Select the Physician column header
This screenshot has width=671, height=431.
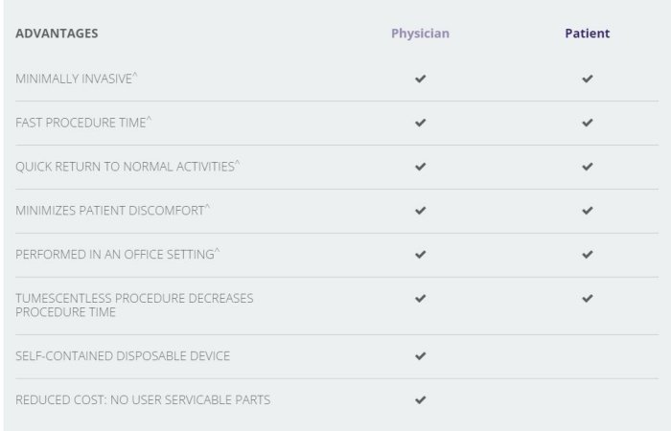pyautogui.click(x=420, y=34)
